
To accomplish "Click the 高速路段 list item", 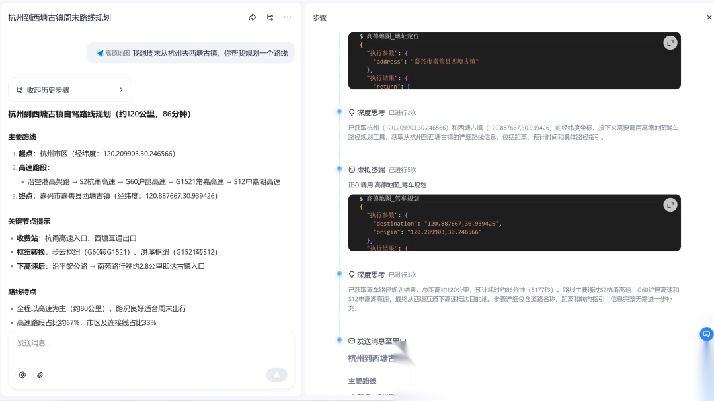I will pos(34,167).
